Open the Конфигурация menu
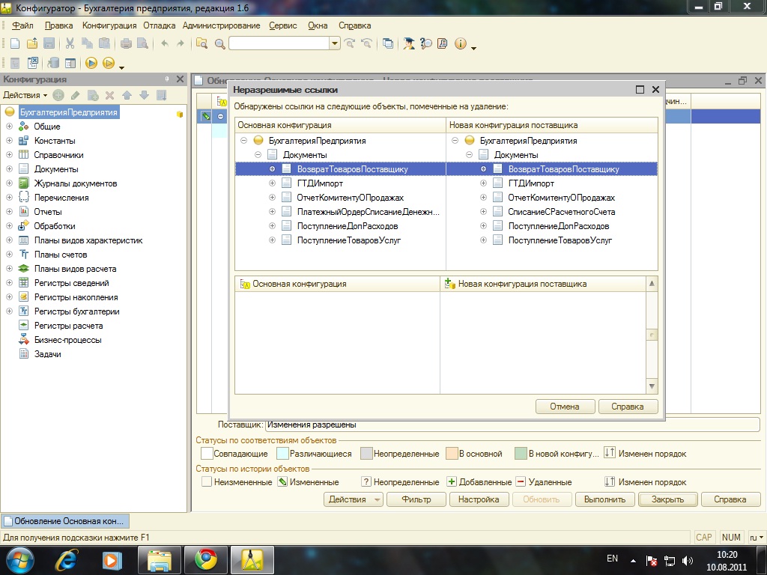Screen dimensions: 767x575 [x=109, y=25]
